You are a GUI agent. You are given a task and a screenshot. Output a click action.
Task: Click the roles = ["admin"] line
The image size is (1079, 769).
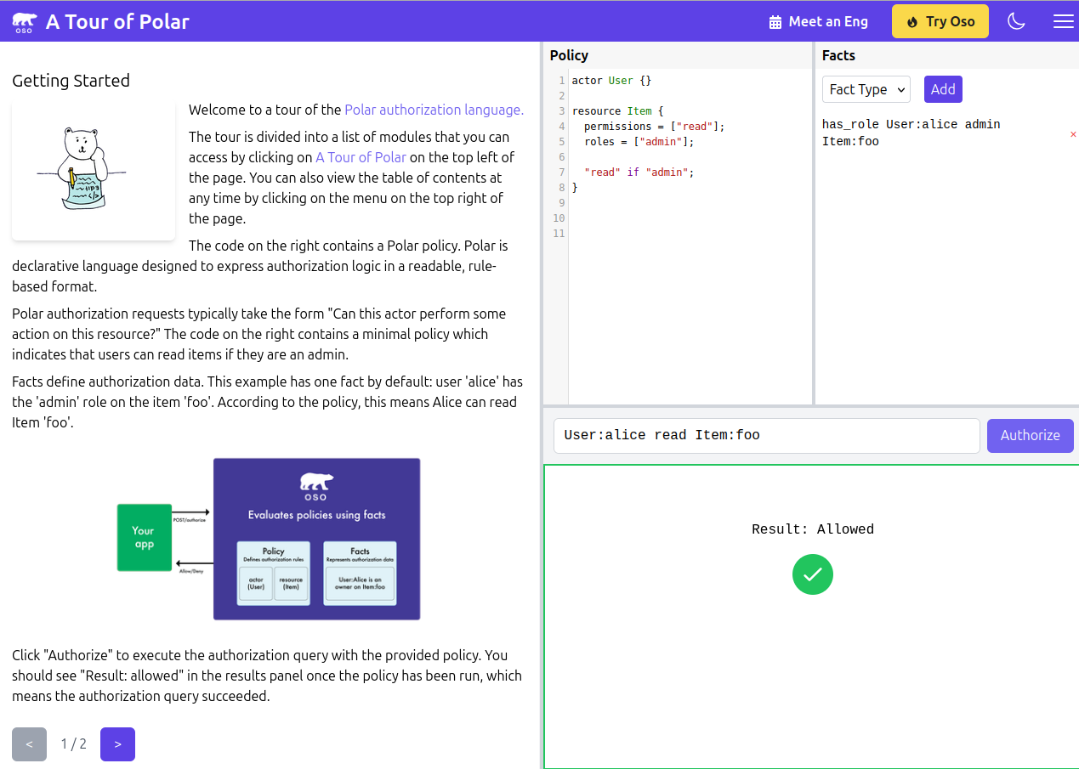tap(639, 142)
